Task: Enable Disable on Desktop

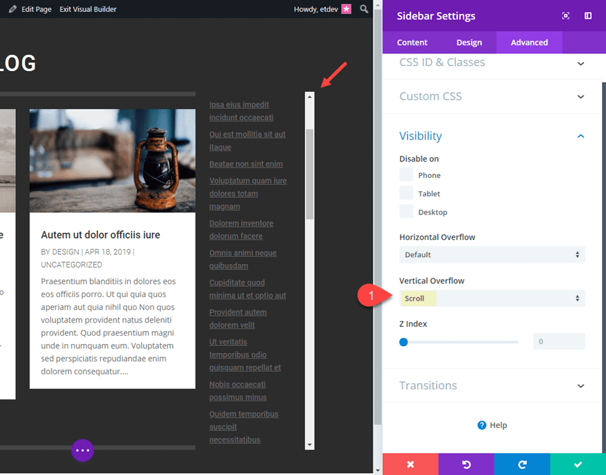Action: (x=405, y=212)
